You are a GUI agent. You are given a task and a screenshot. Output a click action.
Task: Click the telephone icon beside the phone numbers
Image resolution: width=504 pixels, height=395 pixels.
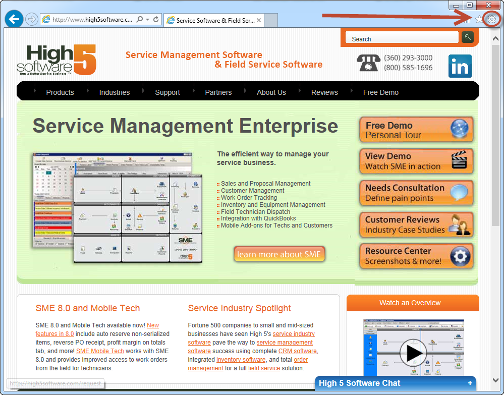(368, 63)
